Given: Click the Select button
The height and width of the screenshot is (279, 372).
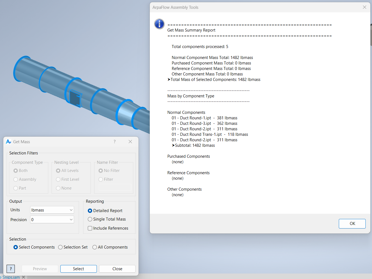Looking at the screenshot, I should coord(78,269).
